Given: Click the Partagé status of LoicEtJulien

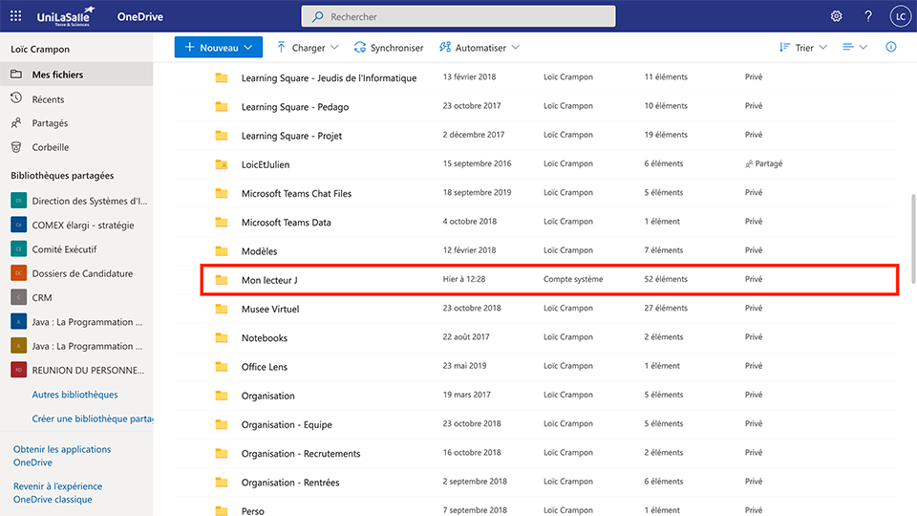Looking at the screenshot, I should 764,163.
